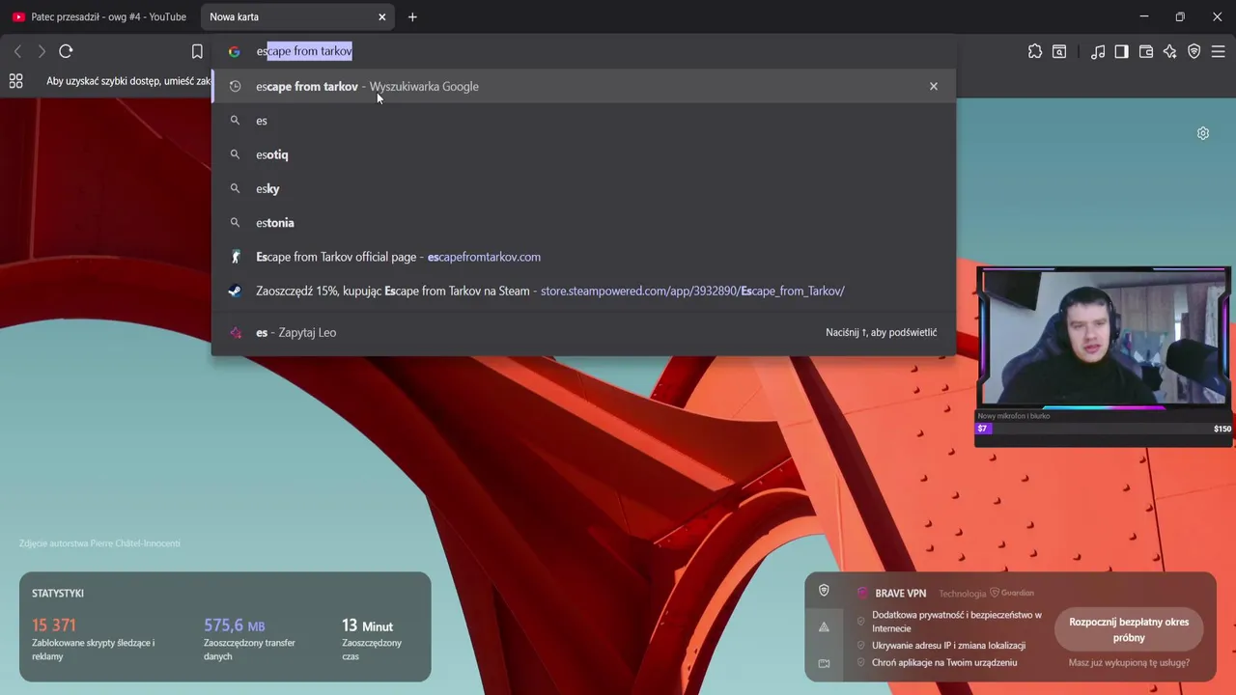Close the Nowa karta tab
1236x695 pixels.
382,16
